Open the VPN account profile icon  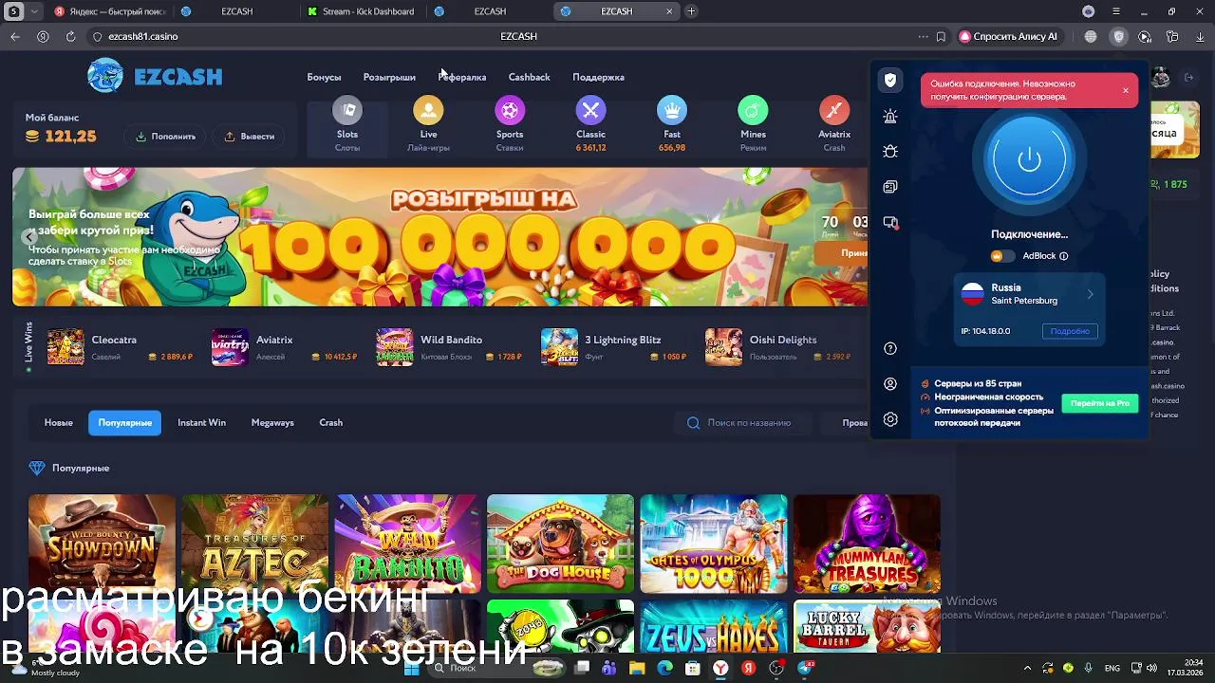(x=890, y=384)
